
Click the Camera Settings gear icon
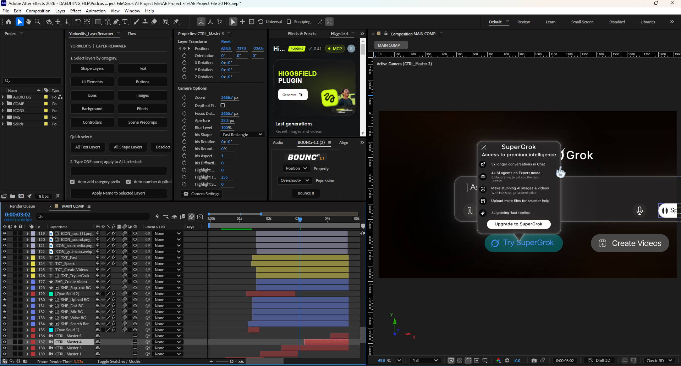[x=186, y=194]
